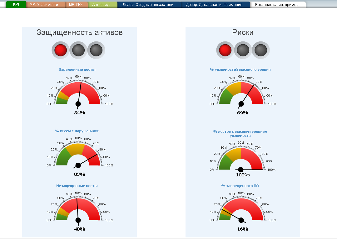337x239 pixels.
Task: Click the 100% host vulnerability gauge hub
Action: 241,170
